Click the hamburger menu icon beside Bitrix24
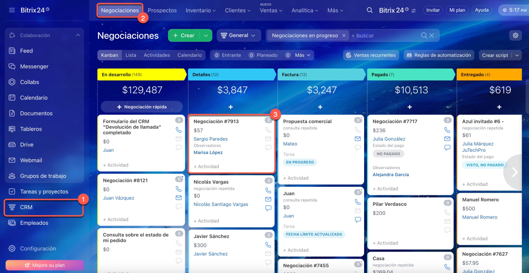This screenshot has width=529, height=273. tap(12, 10)
